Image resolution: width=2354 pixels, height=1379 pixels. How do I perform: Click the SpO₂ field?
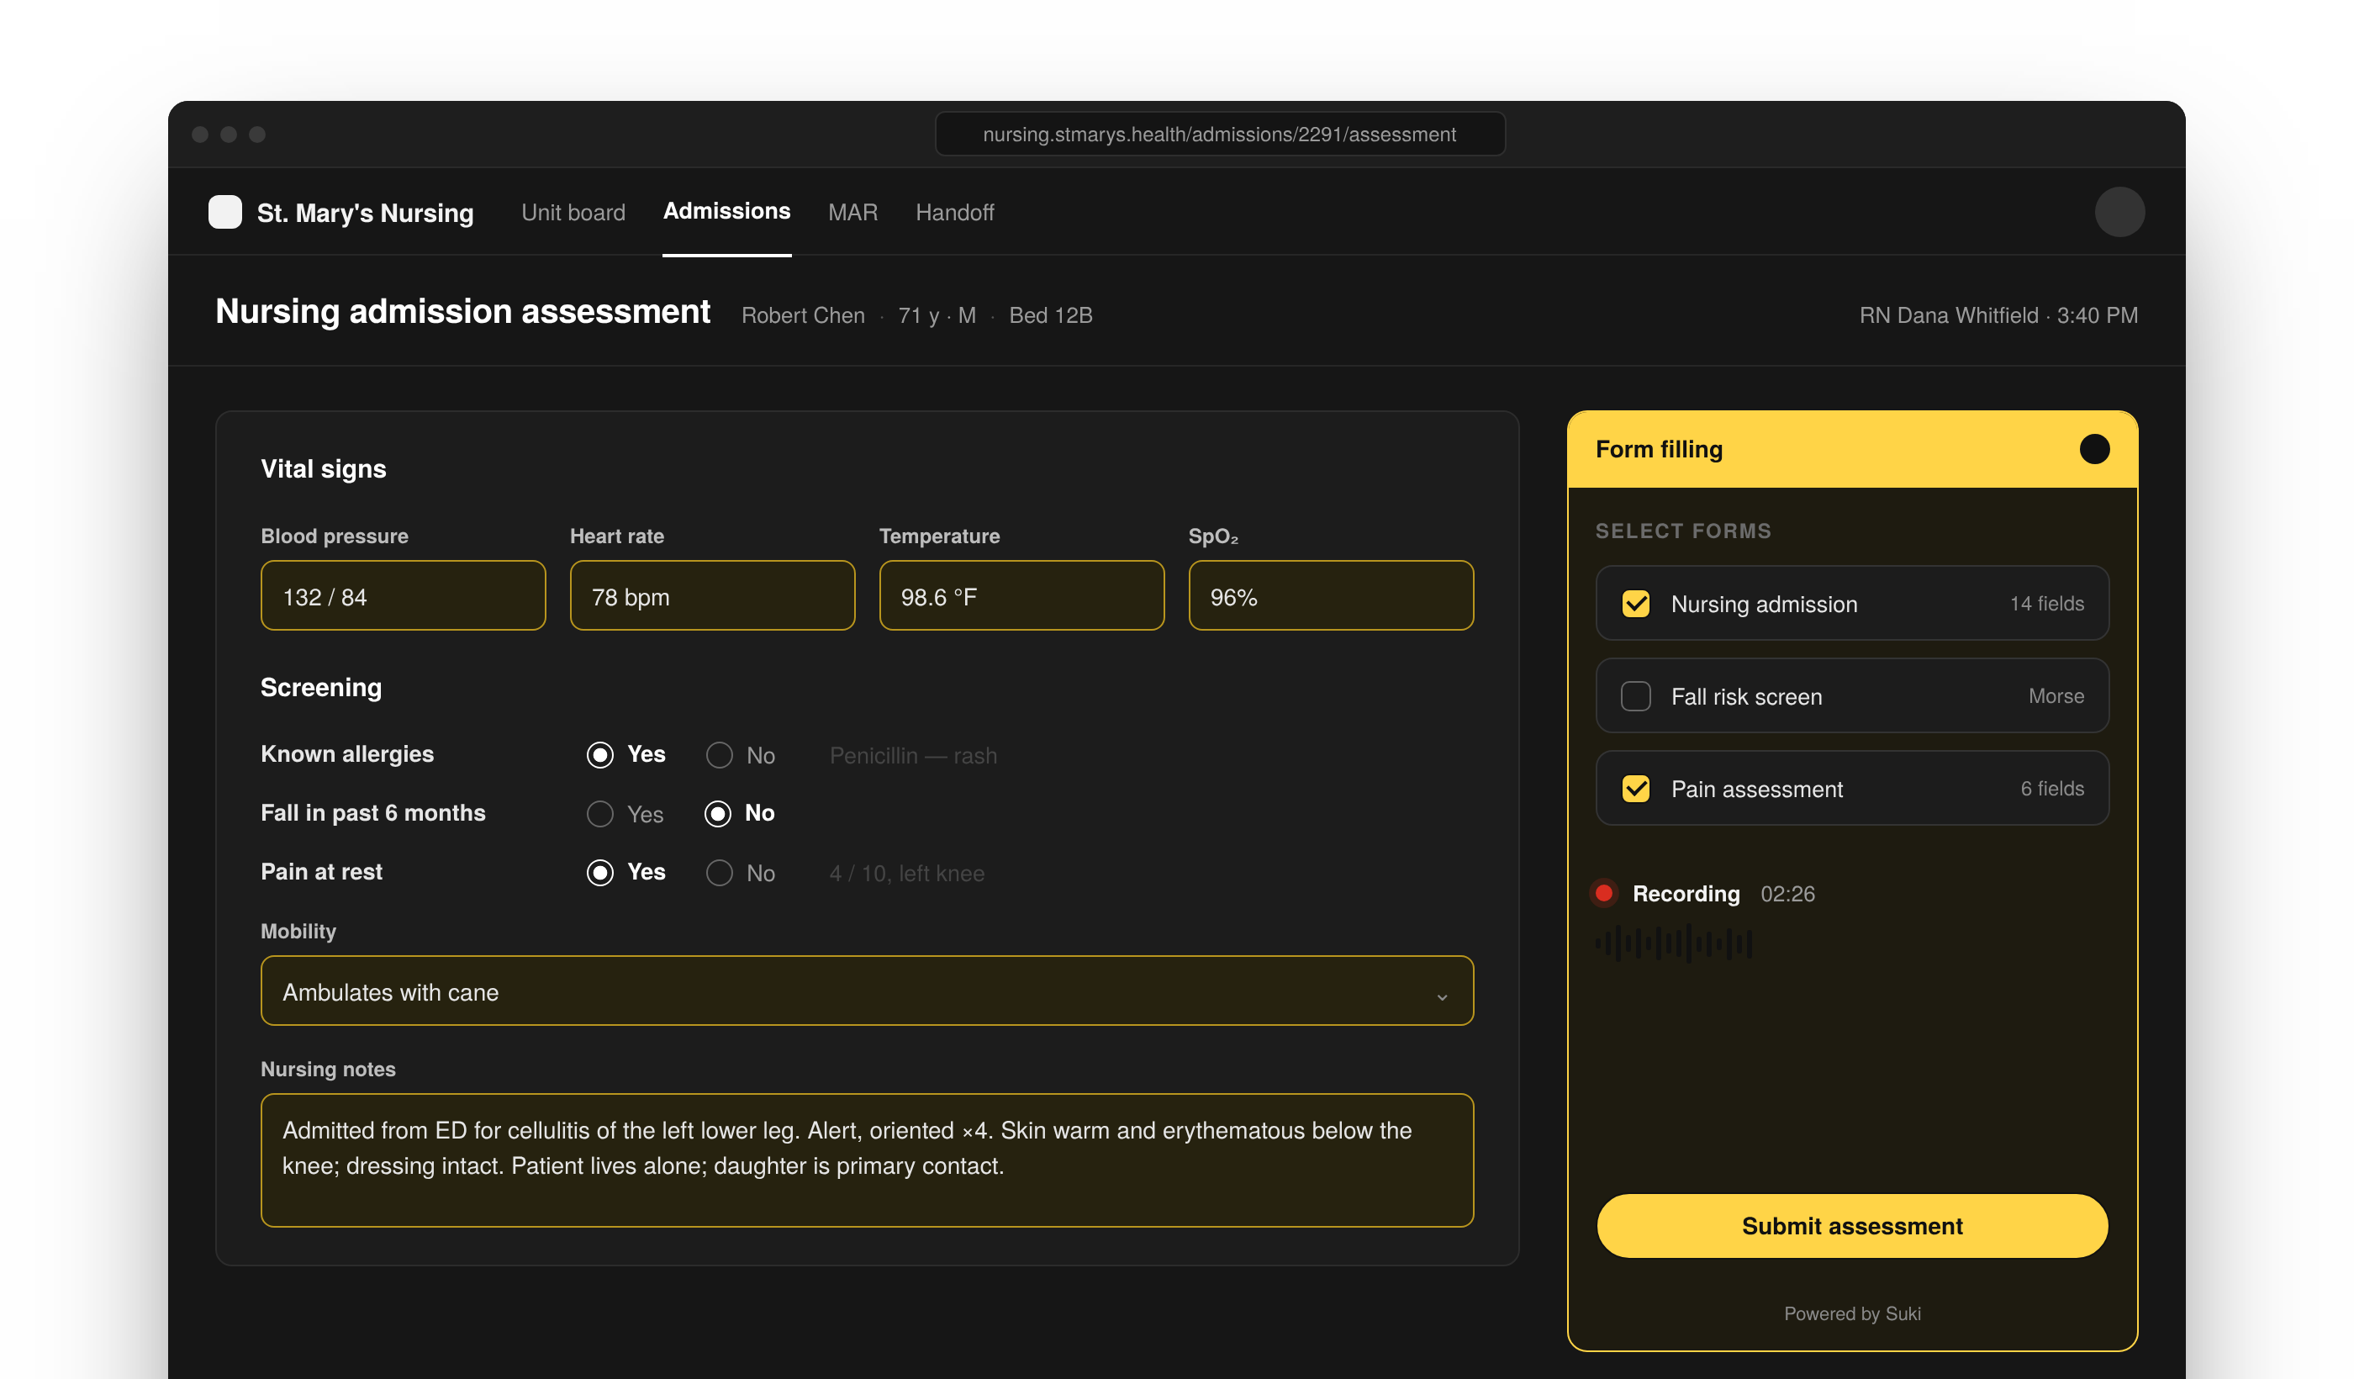point(1330,595)
